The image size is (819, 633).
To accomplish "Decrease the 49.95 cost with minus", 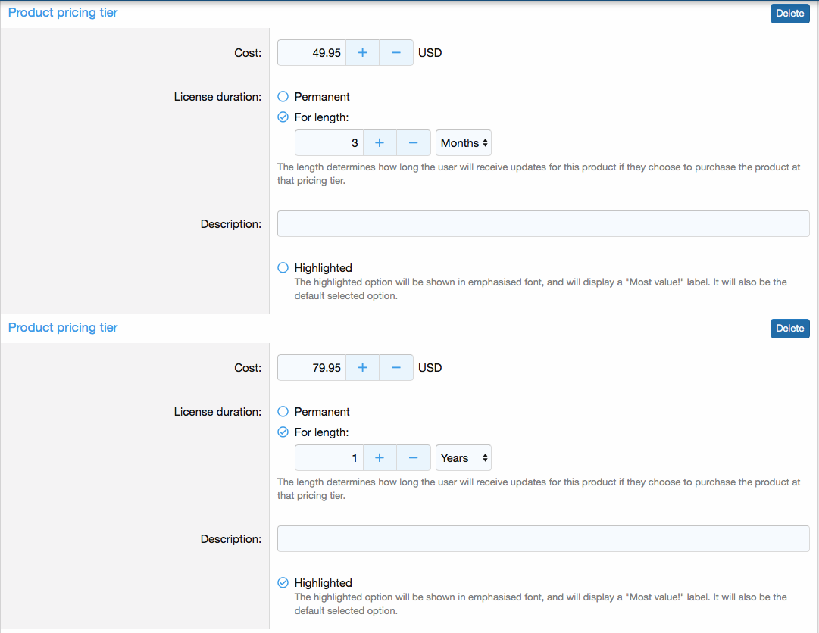I will click(396, 53).
